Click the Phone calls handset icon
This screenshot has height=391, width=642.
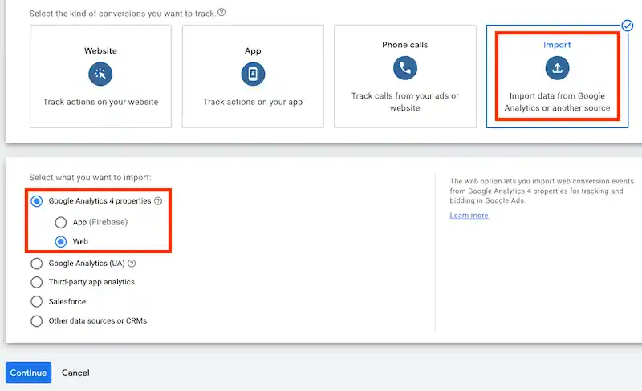(x=405, y=68)
